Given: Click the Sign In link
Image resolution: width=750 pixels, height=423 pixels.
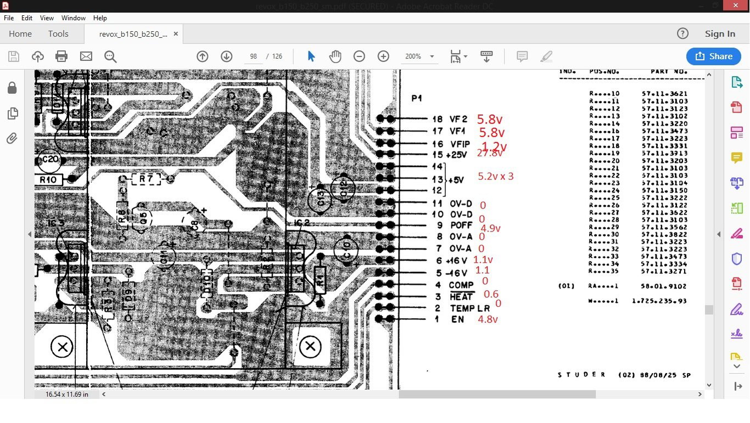Looking at the screenshot, I should [x=719, y=34].
